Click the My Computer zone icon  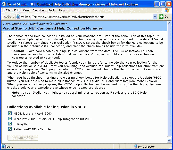136,146
